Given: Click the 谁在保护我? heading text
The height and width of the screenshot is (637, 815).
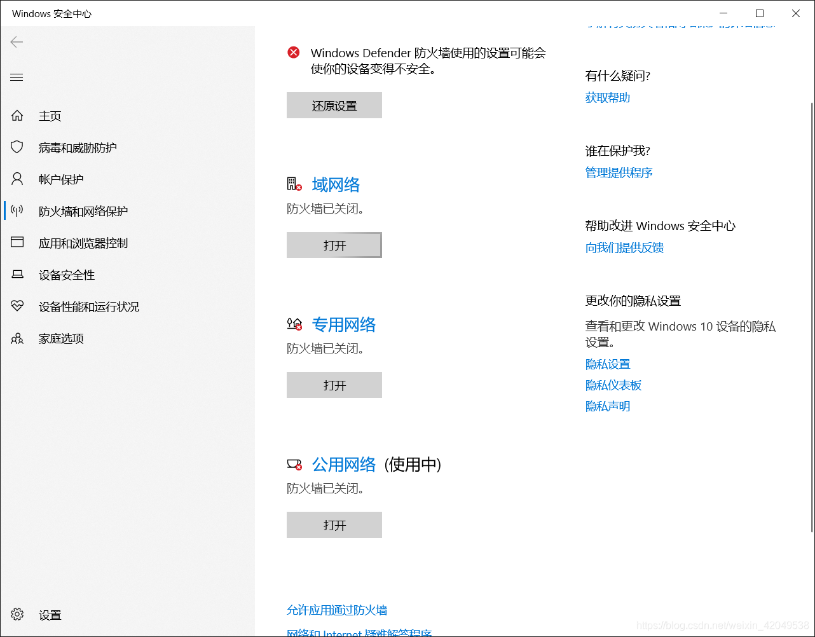Looking at the screenshot, I should pos(618,151).
